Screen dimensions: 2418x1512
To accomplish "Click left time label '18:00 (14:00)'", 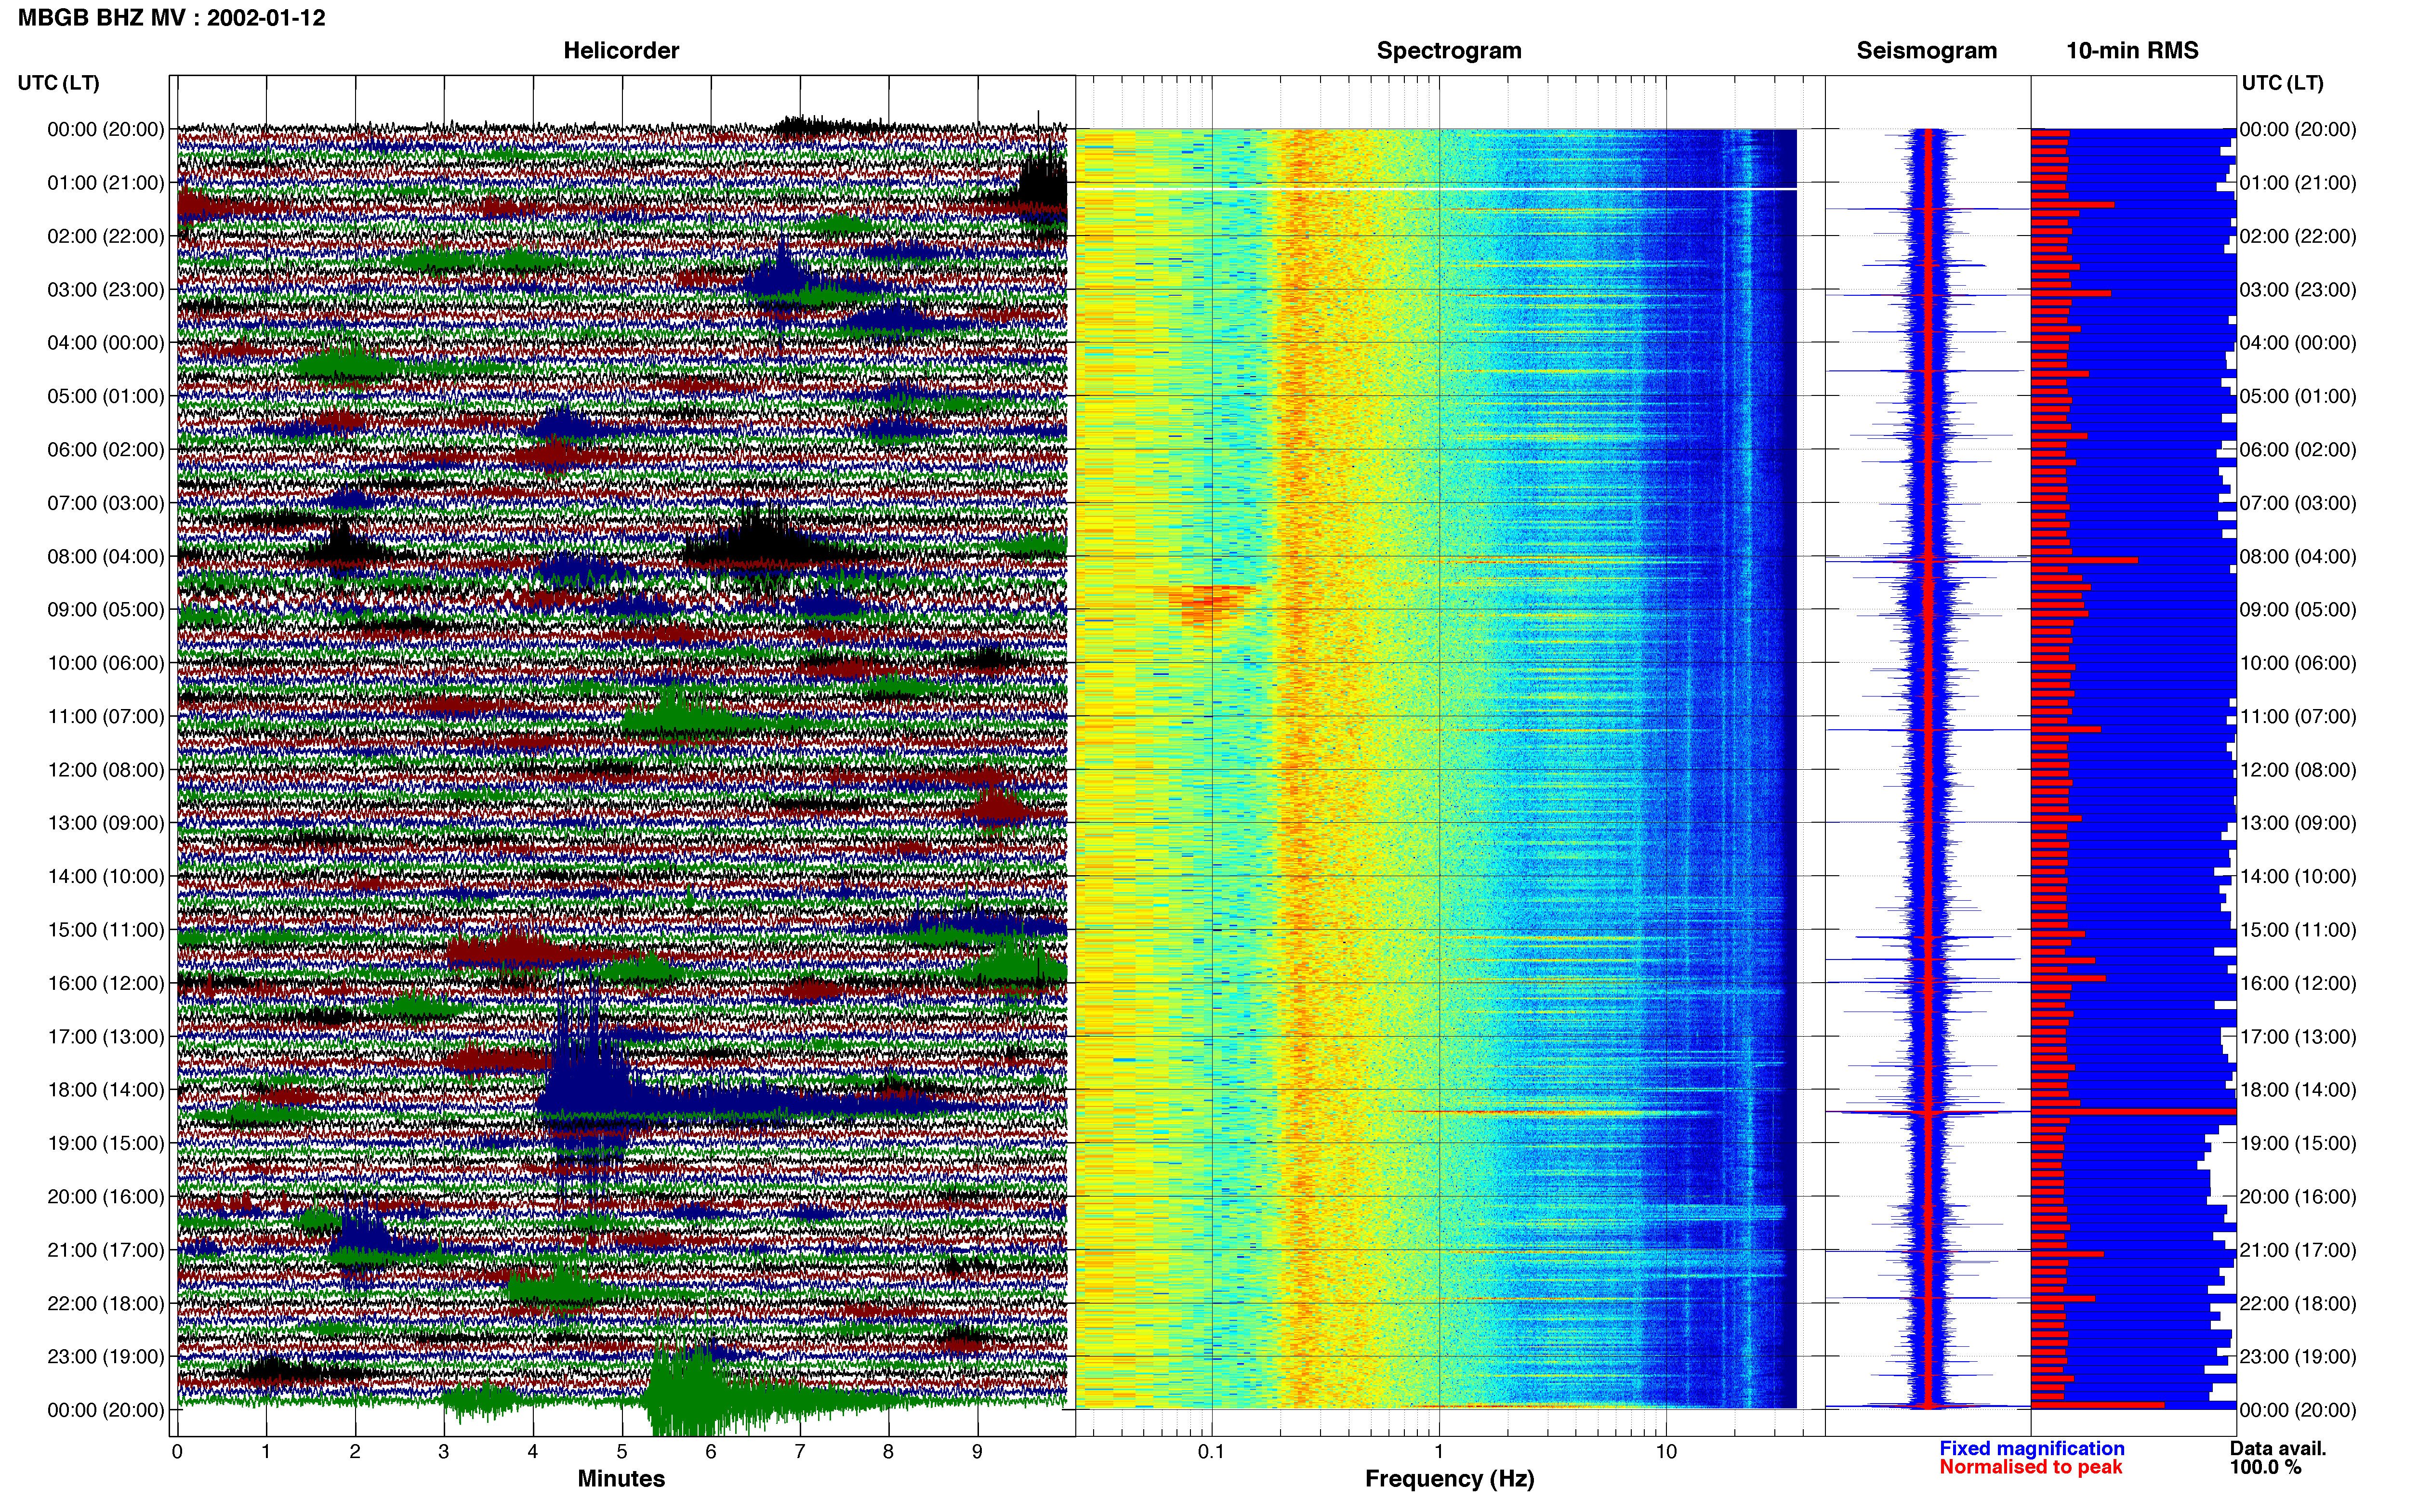I will pyautogui.click(x=106, y=1090).
